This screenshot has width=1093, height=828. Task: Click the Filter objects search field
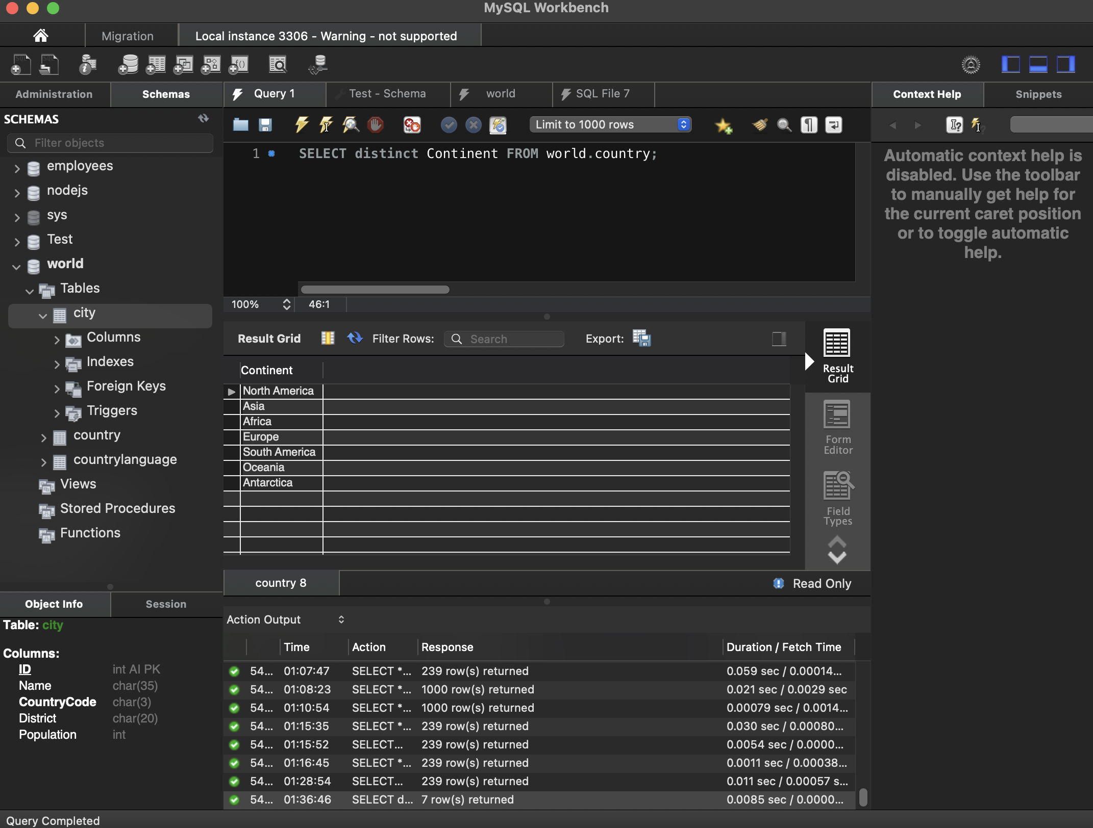tap(110, 143)
